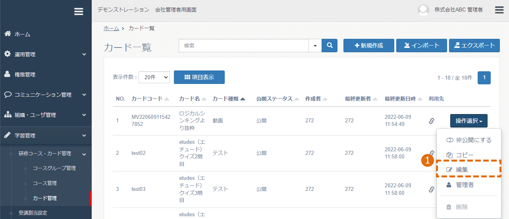The height and width of the screenshot is (219, 509).
Task: Click the インポート button
Action: 422,46
